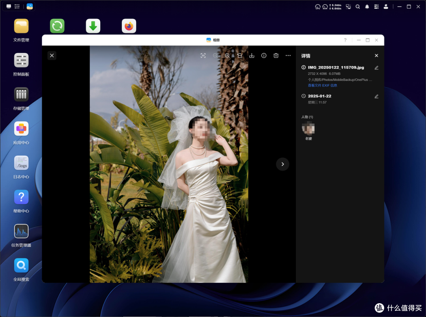Delete the photo with trash icon

[276, 56]
